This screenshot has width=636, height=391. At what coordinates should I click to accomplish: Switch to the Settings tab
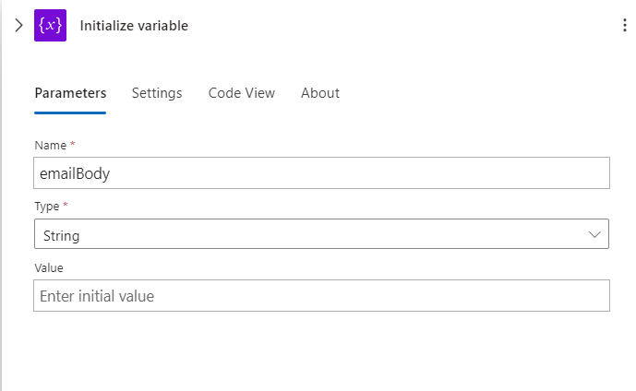[x=157, y=93]
